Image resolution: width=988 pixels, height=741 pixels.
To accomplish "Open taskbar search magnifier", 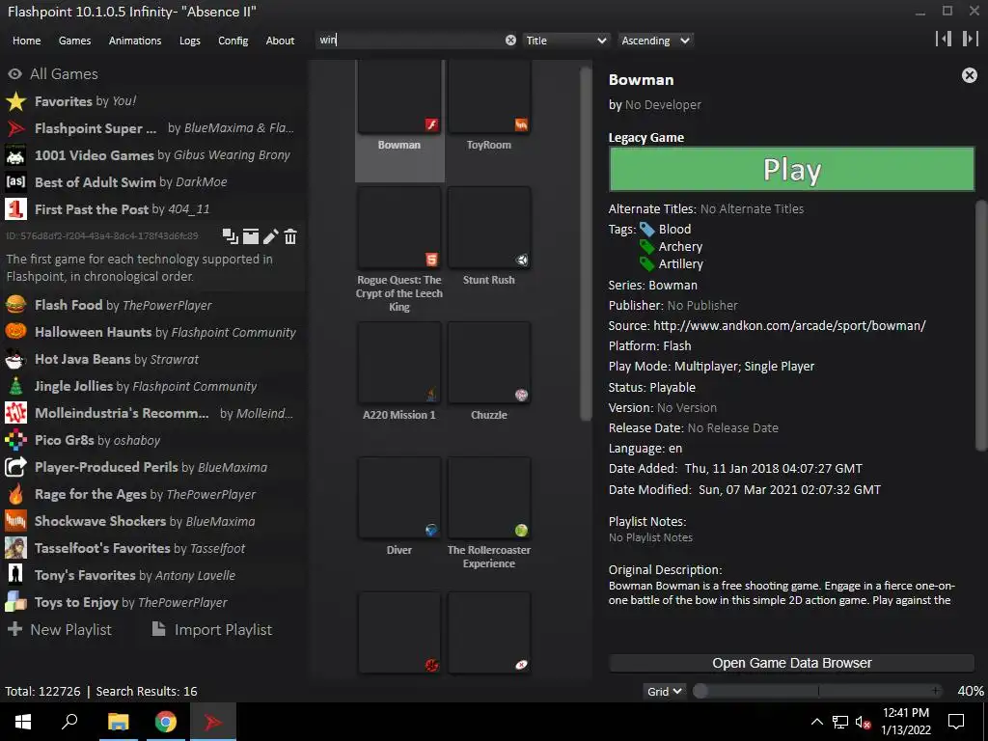I will tap(69, 722).
